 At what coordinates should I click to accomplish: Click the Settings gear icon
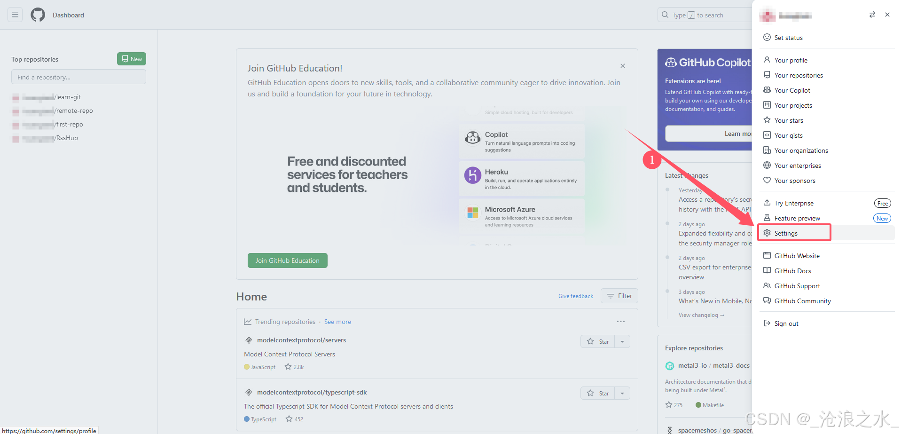click(767, 233)
